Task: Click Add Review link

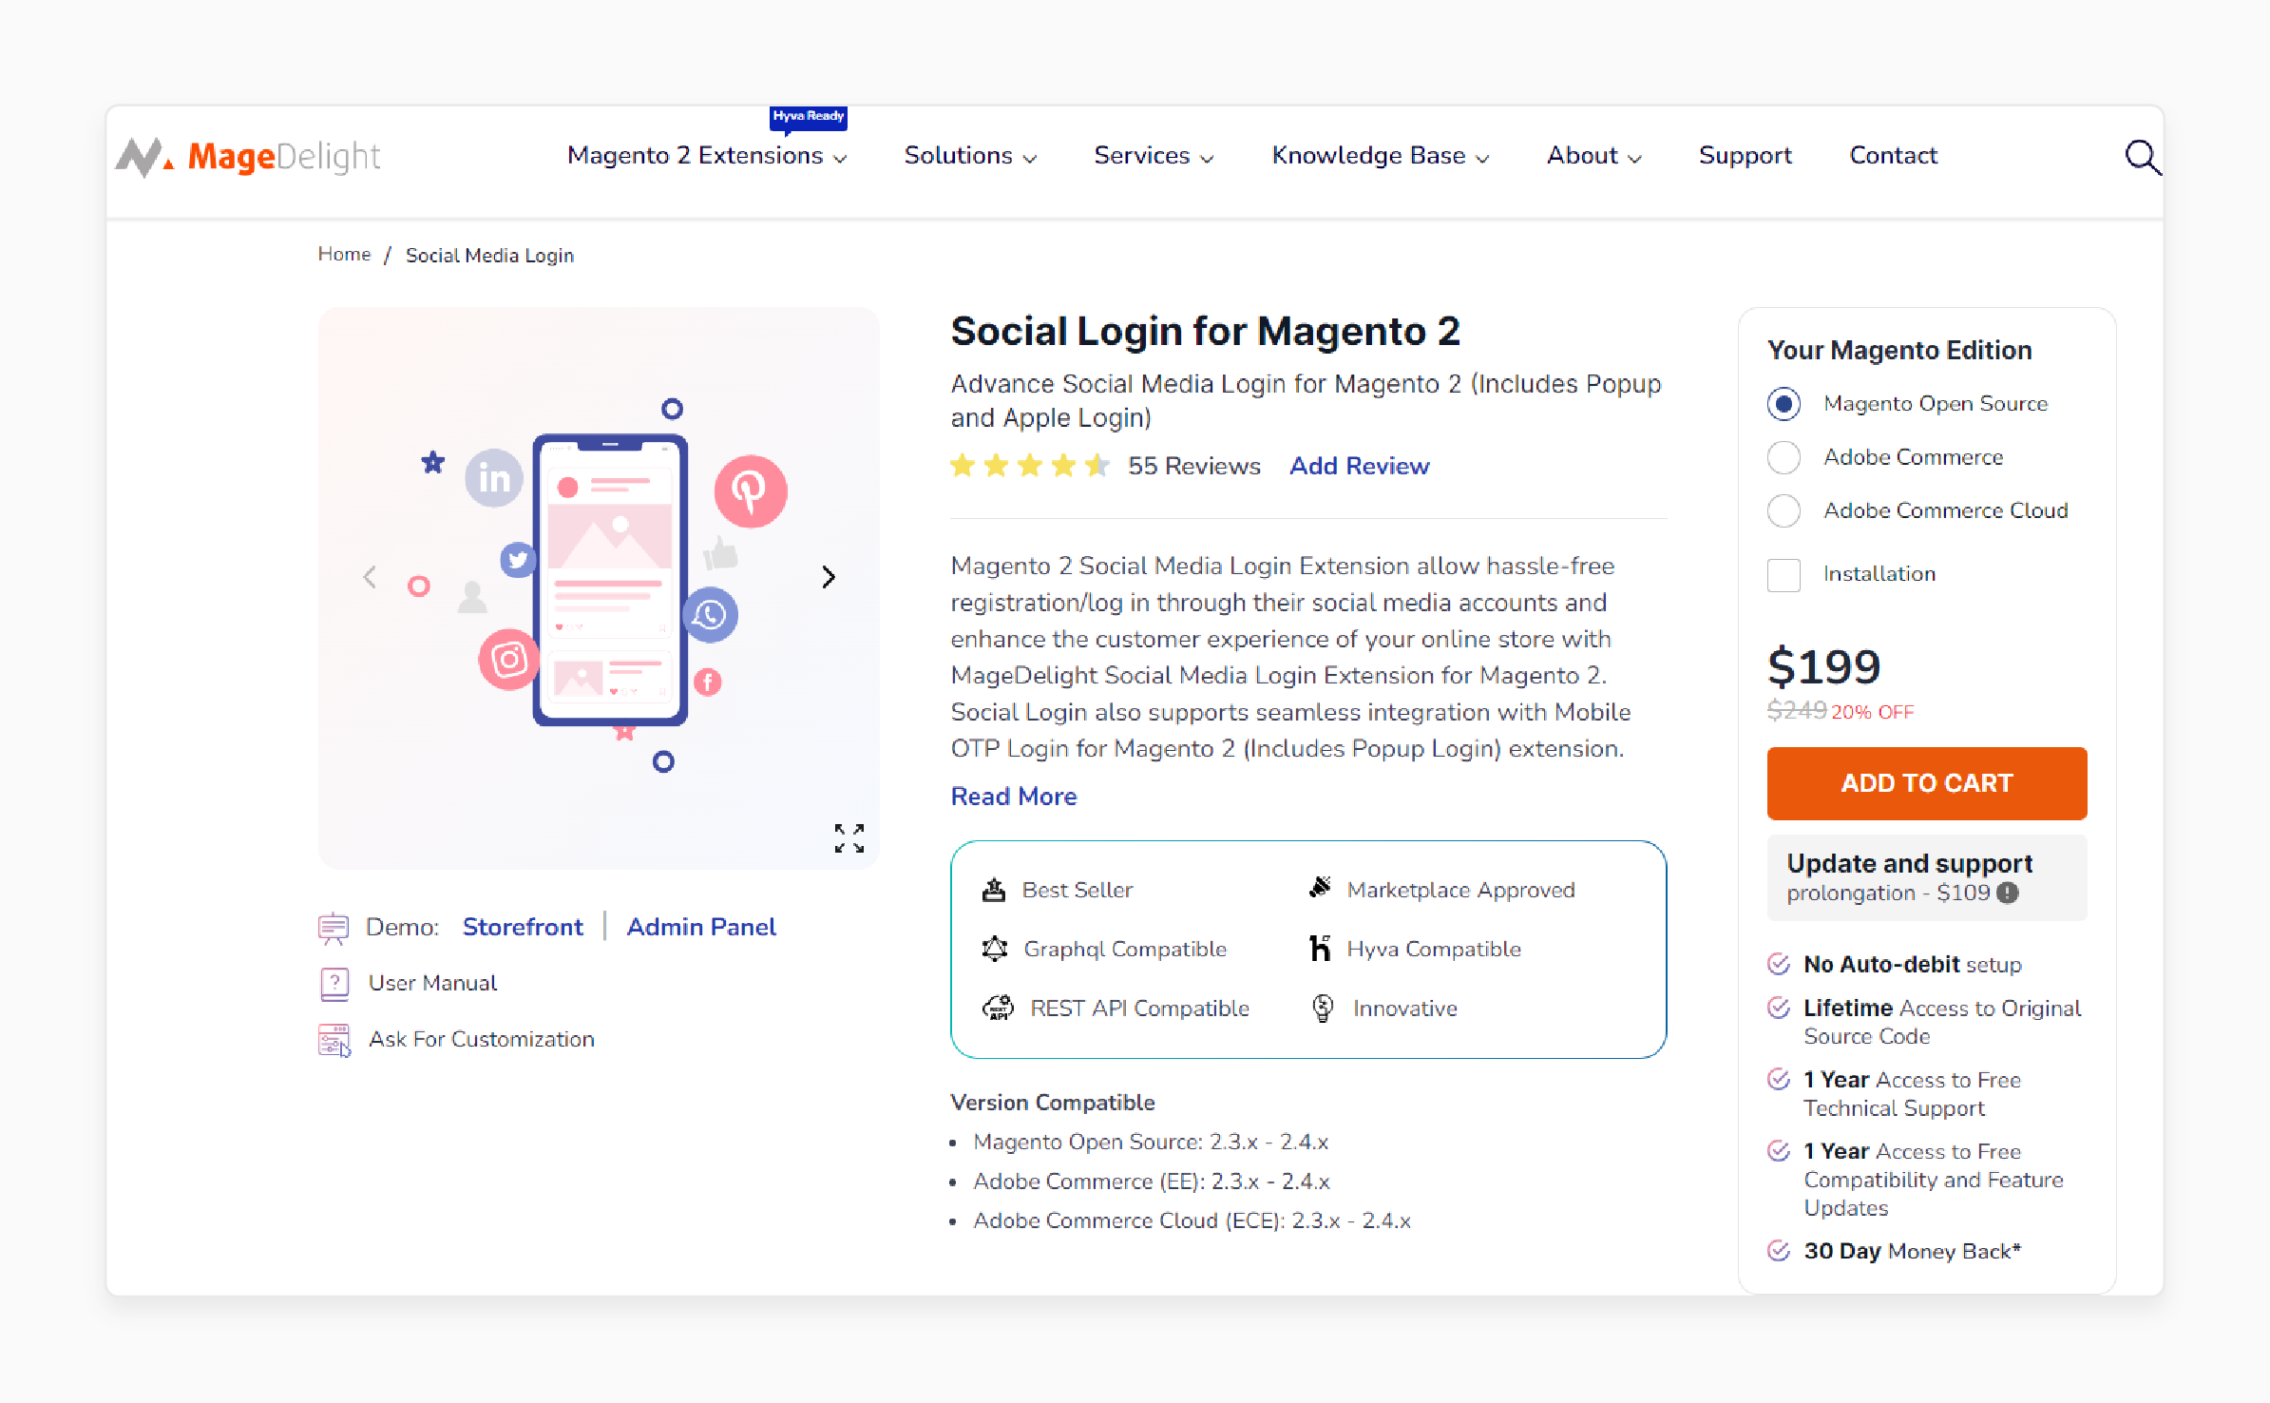Action: coord(1359,466)
